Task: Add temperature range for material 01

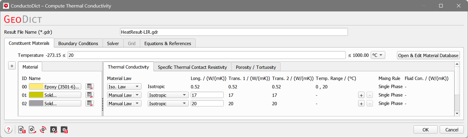Action: 361,95
